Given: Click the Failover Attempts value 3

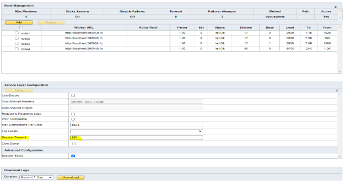Looking at the screenshot, I should pyautogui.click(x=222, y=17).
